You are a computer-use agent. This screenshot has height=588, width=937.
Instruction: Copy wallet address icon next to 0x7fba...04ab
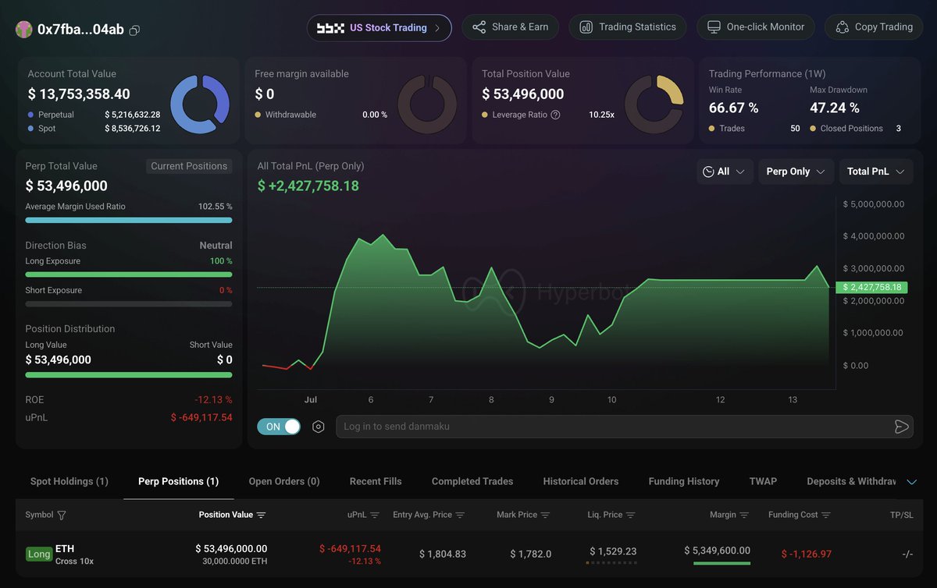pyautogui.click(x=134, y=30)
